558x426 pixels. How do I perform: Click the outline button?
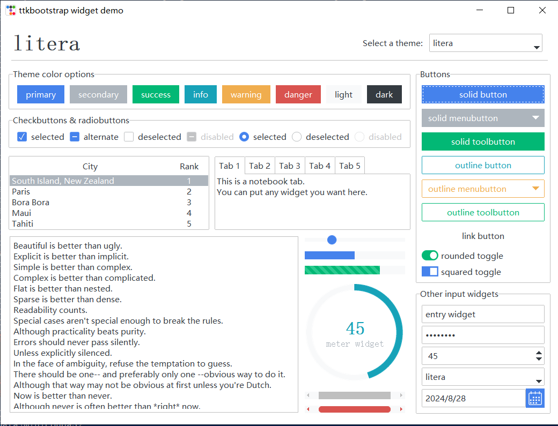[483, 165]
